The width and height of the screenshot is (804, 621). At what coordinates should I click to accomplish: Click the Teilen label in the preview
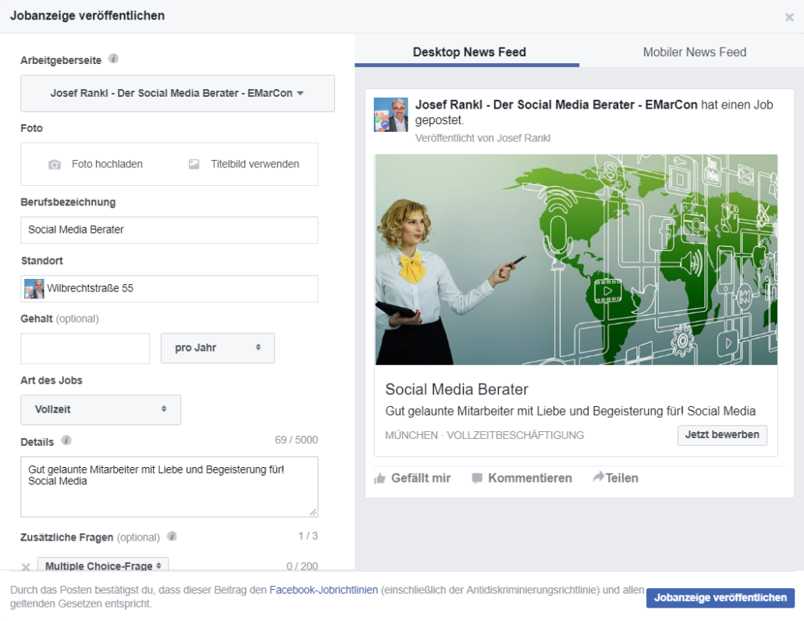click(622, 478)
